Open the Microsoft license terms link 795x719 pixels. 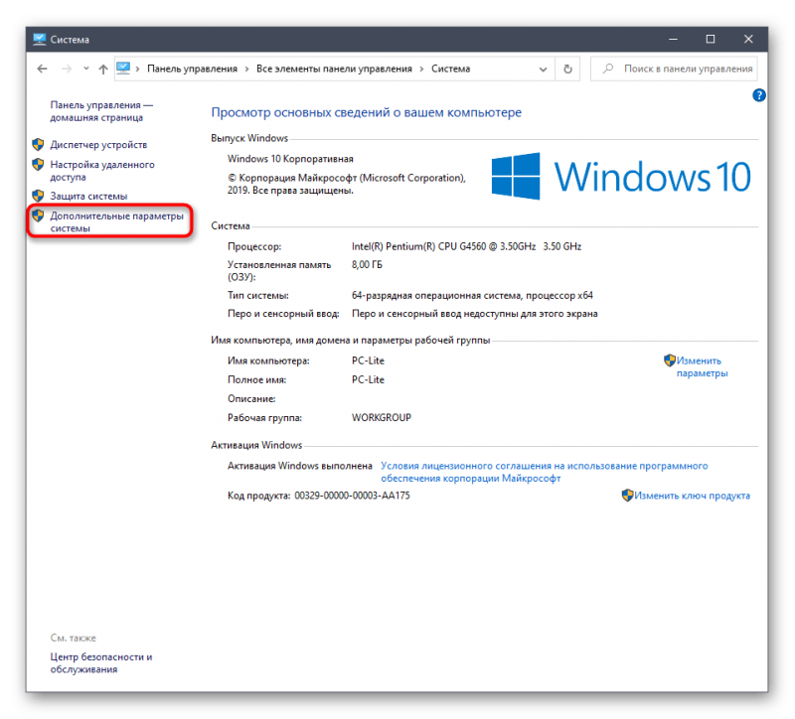point(544,472)
